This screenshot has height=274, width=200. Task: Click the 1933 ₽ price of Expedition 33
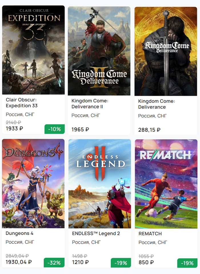click(x=14, y=129)
